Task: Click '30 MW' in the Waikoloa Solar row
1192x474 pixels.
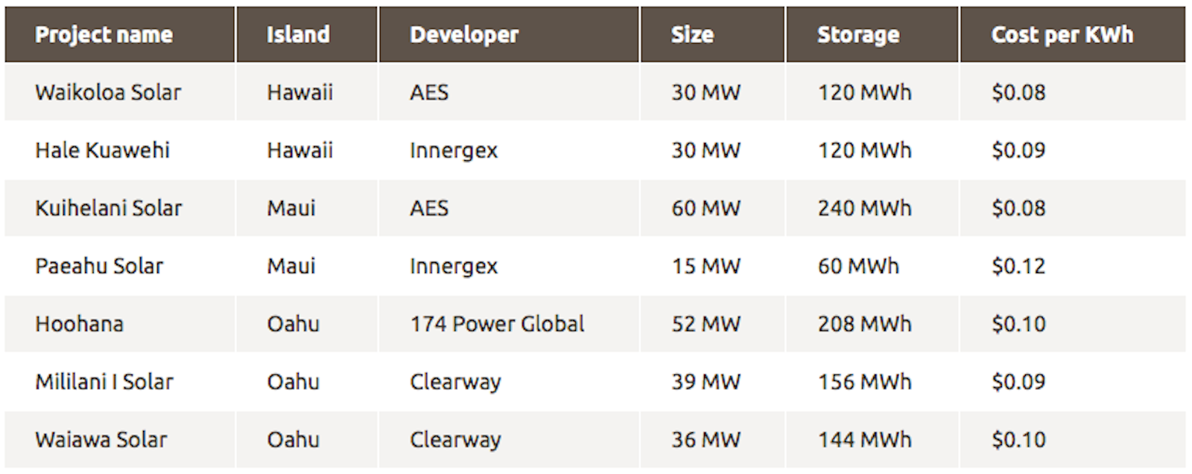Action: click(x=706, y=92)
